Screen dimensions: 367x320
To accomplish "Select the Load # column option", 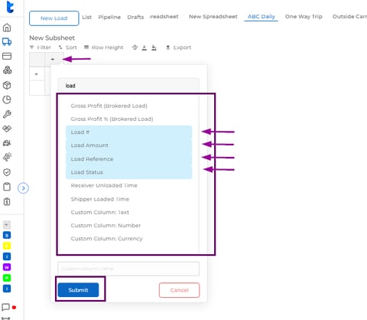I will coord(128,132).
